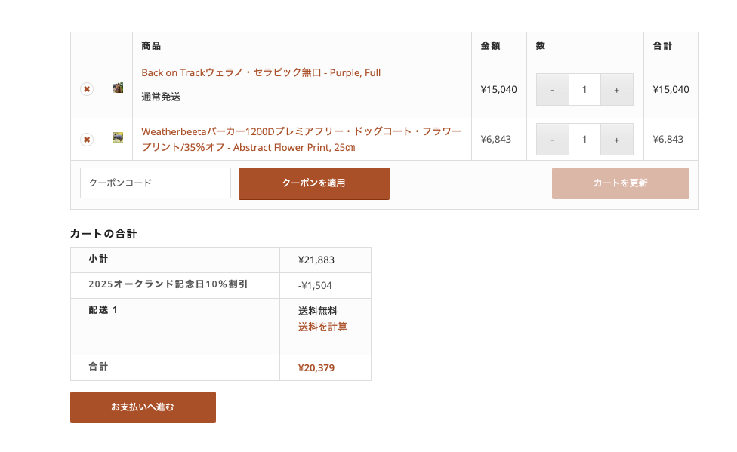Click the order total ¥20,379 amount

point(316,368)
